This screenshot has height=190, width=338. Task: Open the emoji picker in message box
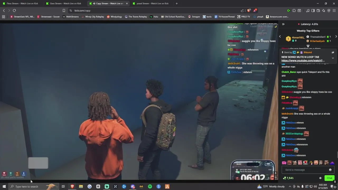[330, 170]
